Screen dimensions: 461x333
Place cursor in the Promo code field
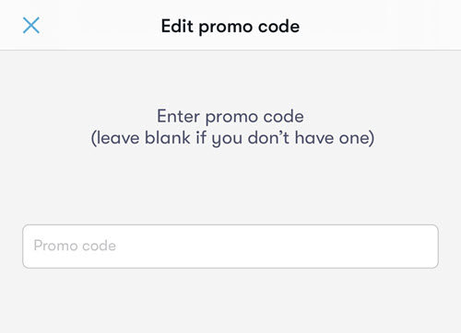point(230,247)
